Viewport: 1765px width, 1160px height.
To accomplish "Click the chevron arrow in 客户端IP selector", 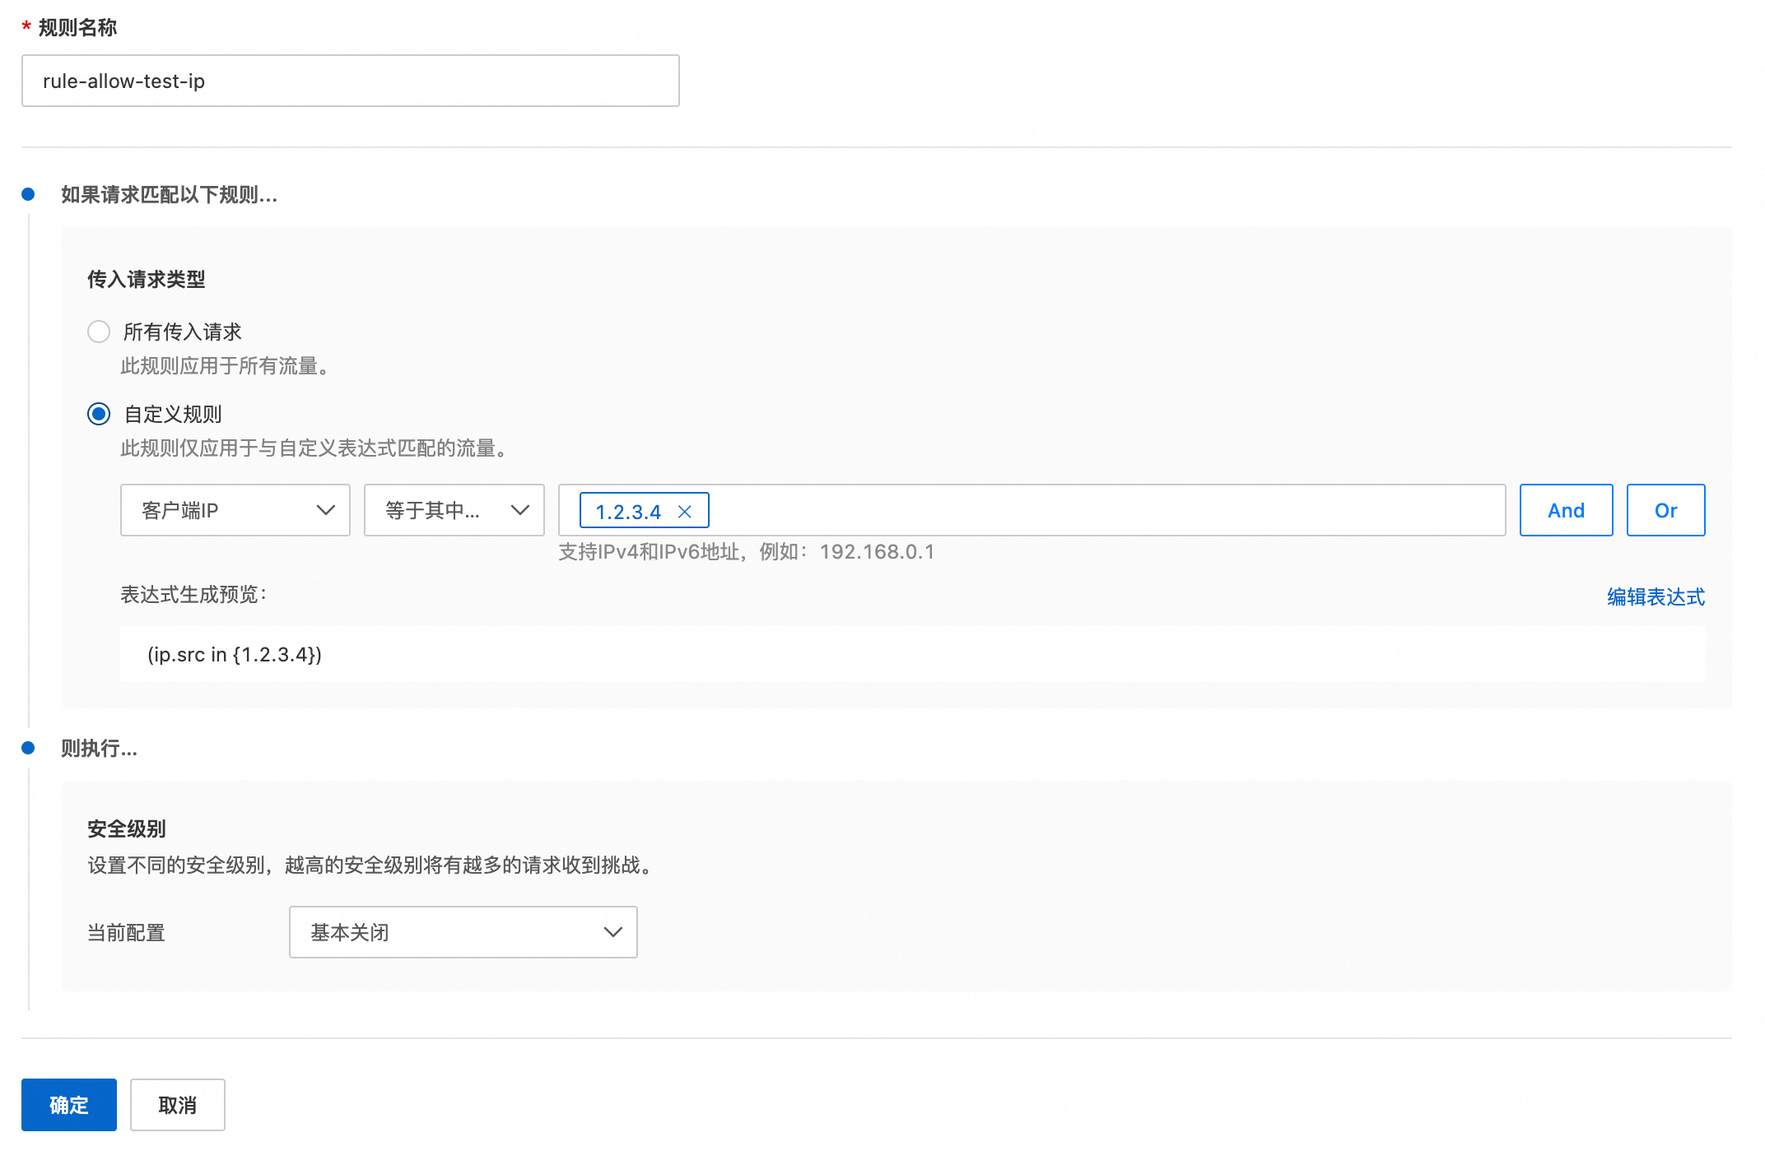I will click(x=326, y=510).
